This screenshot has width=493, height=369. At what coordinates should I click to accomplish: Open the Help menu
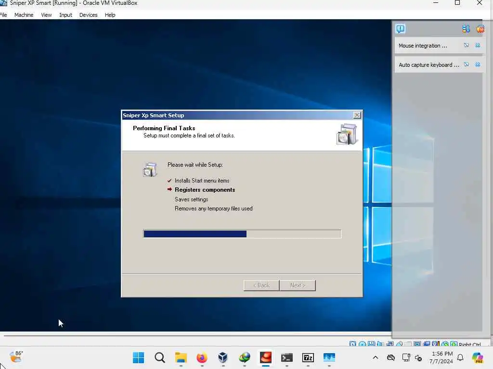(x=110, y=15)
